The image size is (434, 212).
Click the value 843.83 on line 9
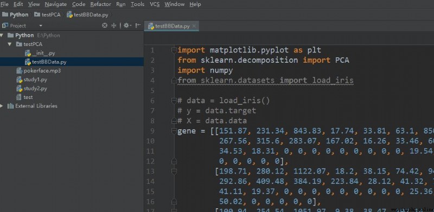308,131
